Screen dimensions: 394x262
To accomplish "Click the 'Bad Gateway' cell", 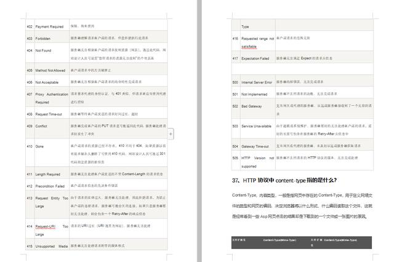I will tap(258, 109).
